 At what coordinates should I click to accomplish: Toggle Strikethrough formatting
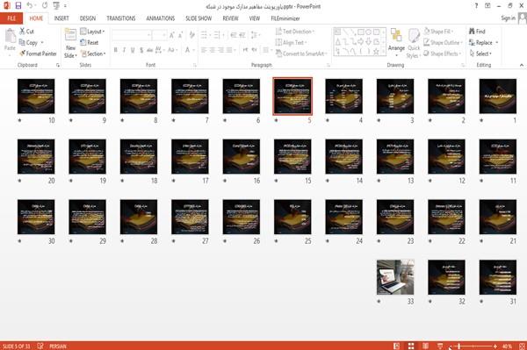click(149, 50)
